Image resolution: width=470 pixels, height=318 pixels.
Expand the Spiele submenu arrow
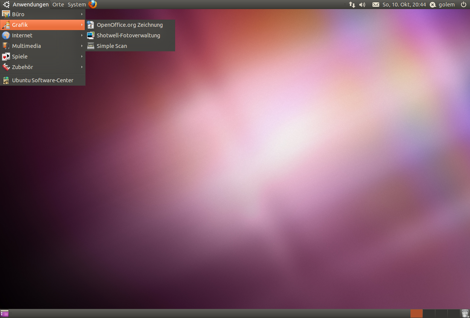[x=82, y=57]
